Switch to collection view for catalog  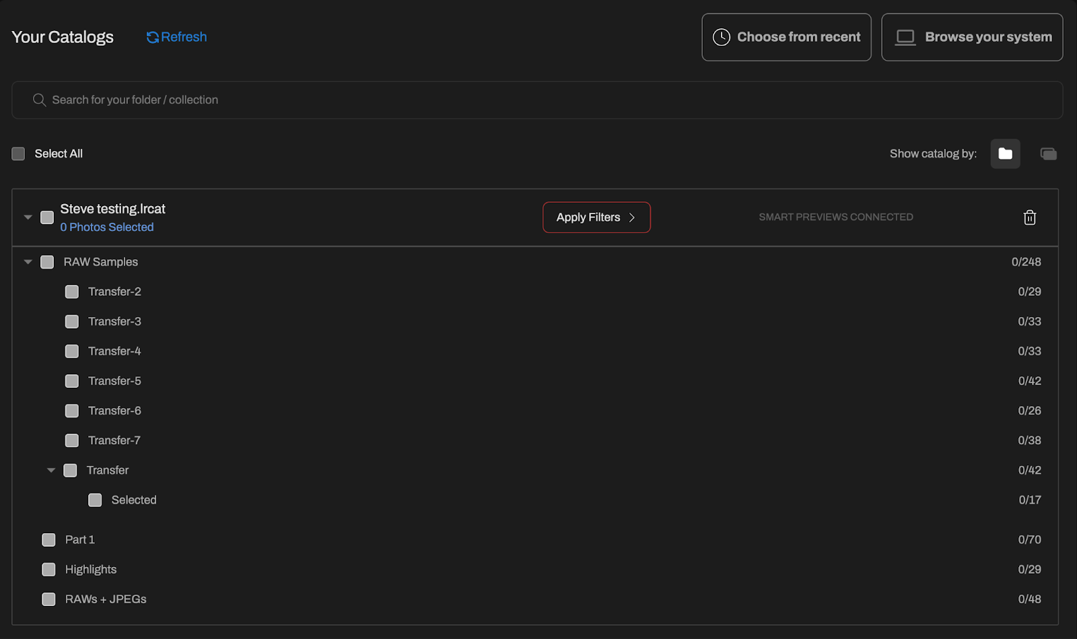coord(1048,154)
